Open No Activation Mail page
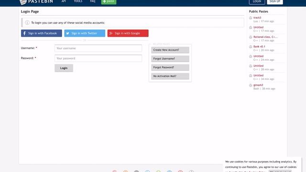 pyautogui.click(x=170, y=76)
